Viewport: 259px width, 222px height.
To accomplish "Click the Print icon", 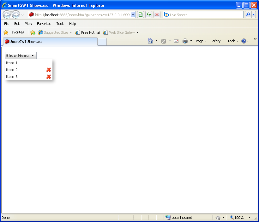I will [185, 41].
